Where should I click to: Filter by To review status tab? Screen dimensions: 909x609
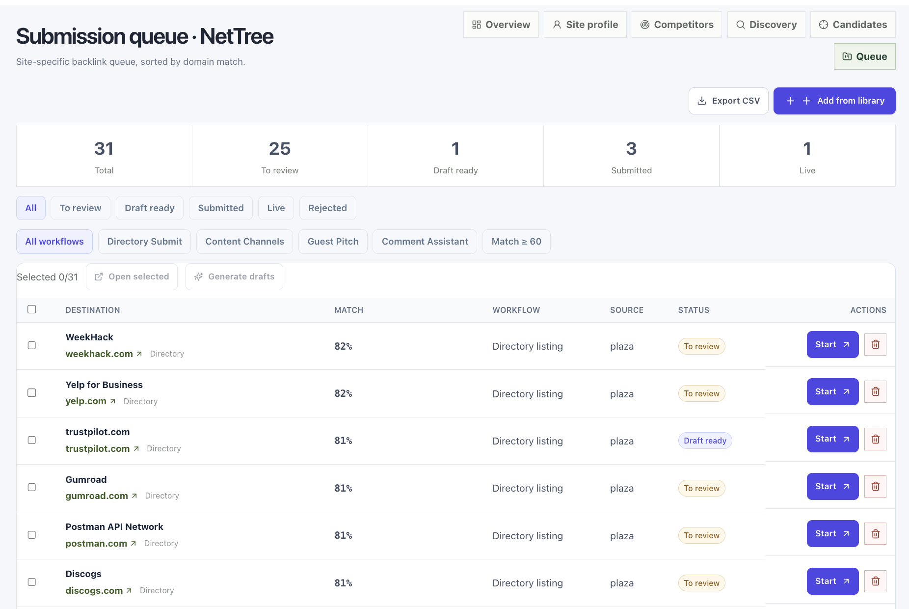coord(80,208)
